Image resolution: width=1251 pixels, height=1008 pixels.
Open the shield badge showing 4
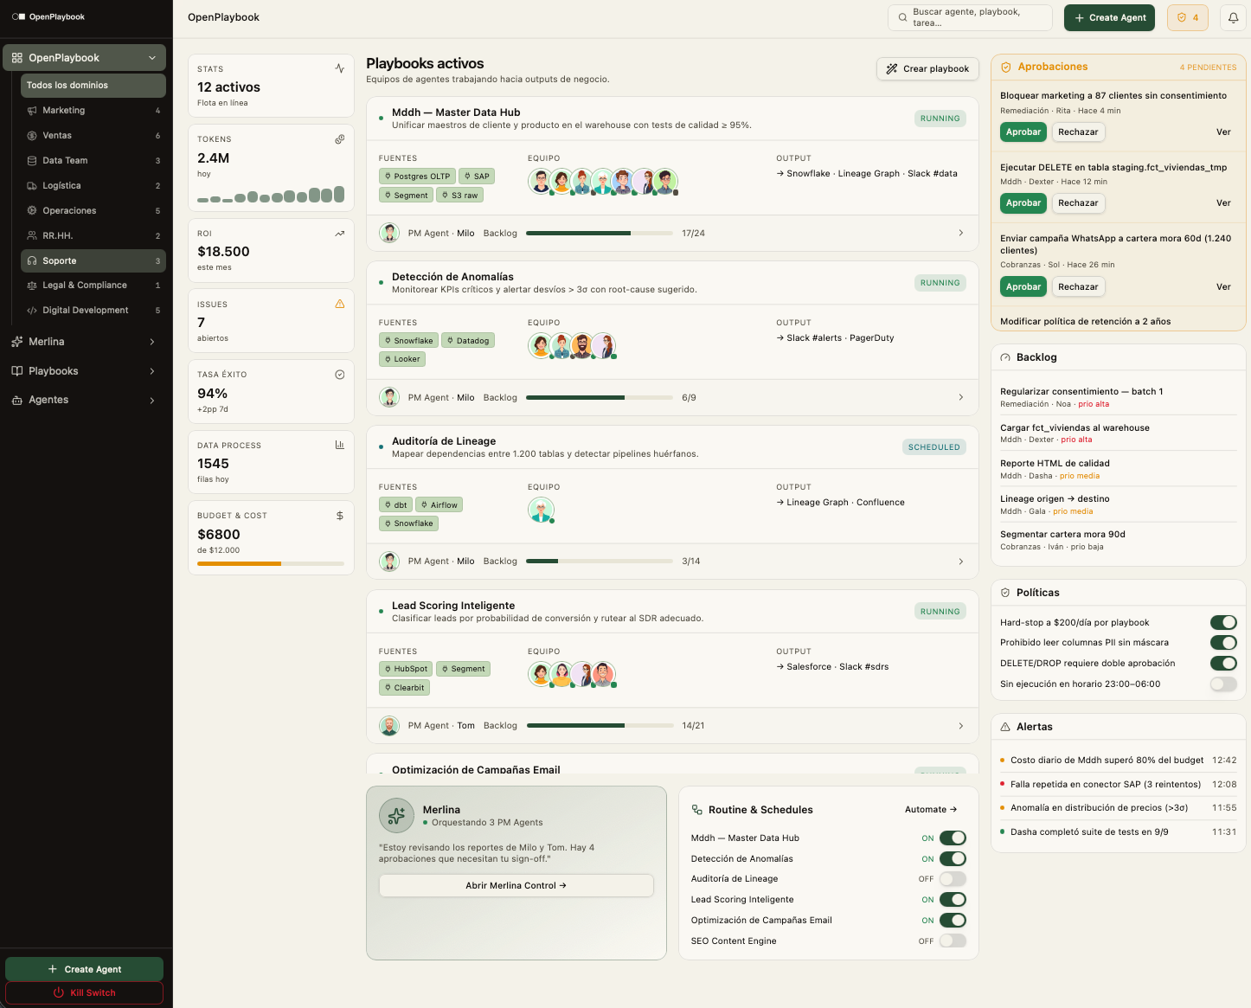pos(1187,17)
